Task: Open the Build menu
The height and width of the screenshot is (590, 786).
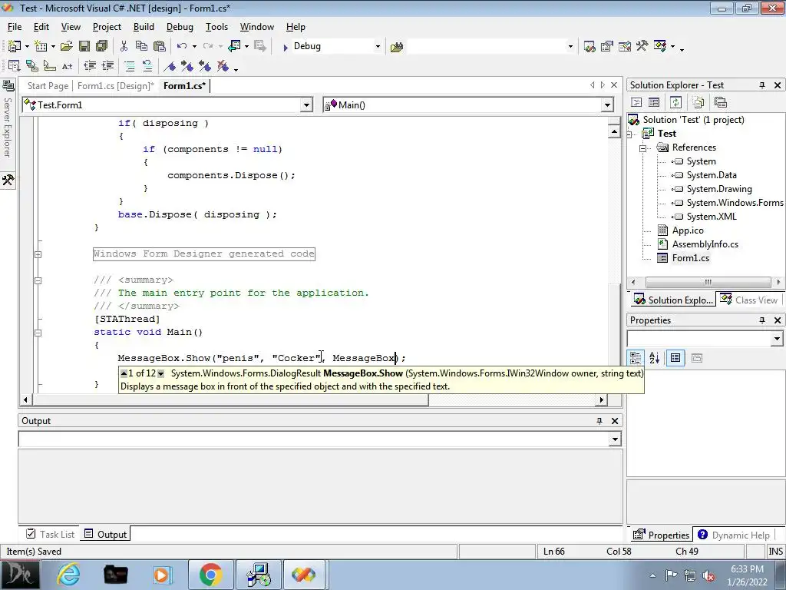Action: tap(144, 27)
